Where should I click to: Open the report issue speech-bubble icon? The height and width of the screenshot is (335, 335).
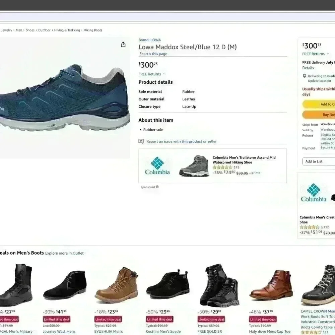(141, 141)
